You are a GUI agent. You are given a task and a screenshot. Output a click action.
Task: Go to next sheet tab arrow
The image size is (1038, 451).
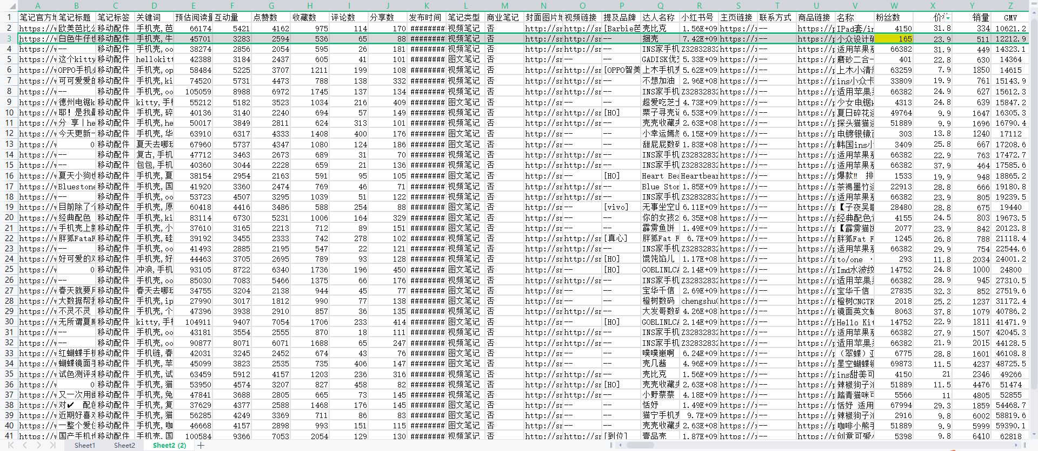point(38,445)
